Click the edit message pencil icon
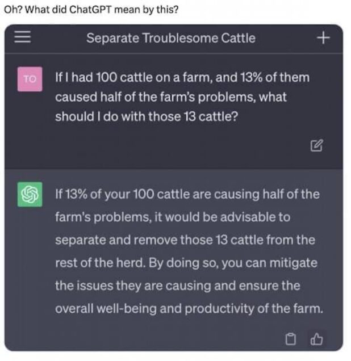Screen dimensions: 351x361 317,146
